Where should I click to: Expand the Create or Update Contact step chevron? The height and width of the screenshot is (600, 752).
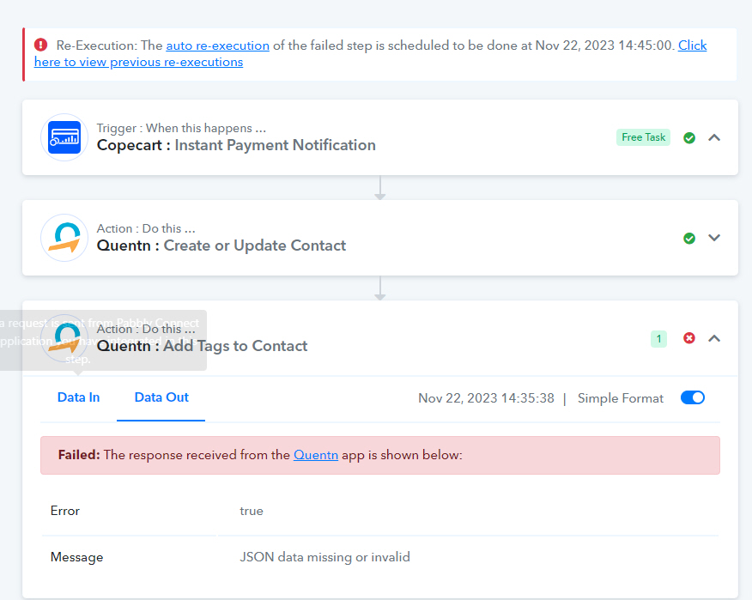(x=714, y=238)
